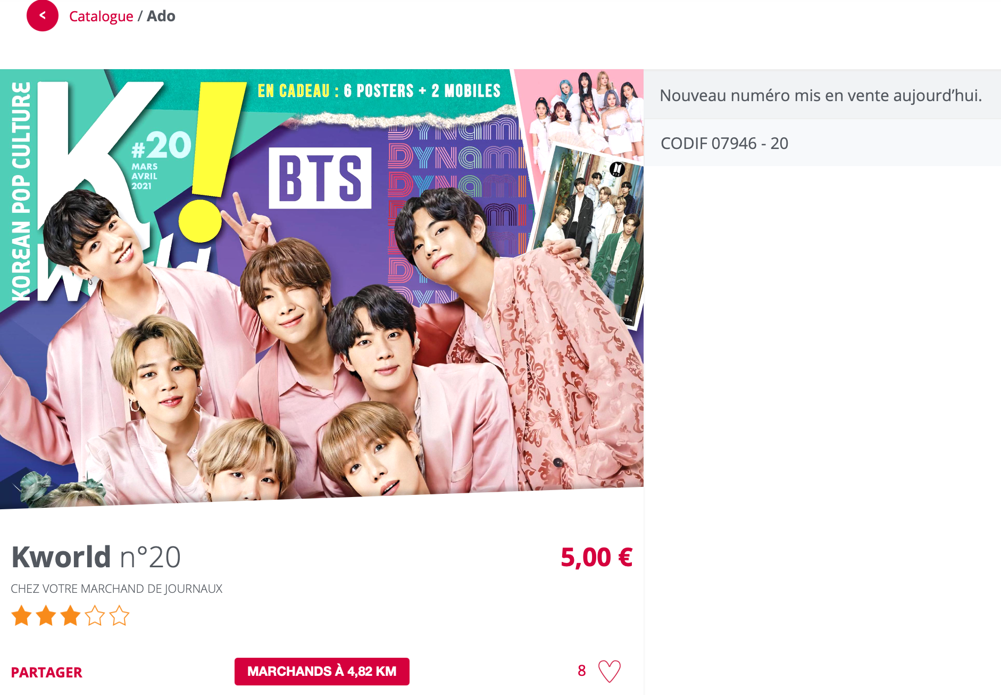The width and height of the screenshot is (1001, 695).
Task: Click Chez votre marchand de journaux text
Action: click(x=116, y=589)
